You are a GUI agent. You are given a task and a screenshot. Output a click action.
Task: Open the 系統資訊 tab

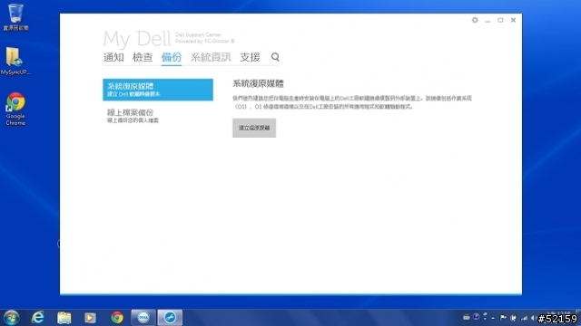211,57
